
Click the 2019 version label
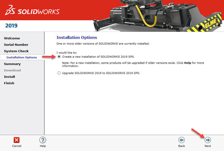[11, 26]
